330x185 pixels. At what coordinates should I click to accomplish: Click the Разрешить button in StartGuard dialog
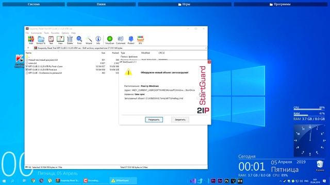154,120
